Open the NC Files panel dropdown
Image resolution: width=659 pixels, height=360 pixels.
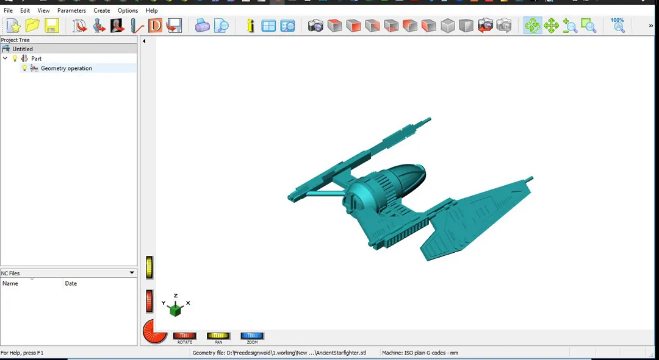click(131, 273)
